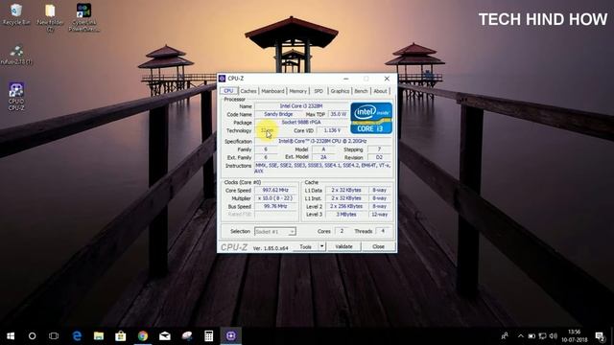Expand the Tools dropdown arrow
This screenshot has width=614, height=345.
click(322, 247)
